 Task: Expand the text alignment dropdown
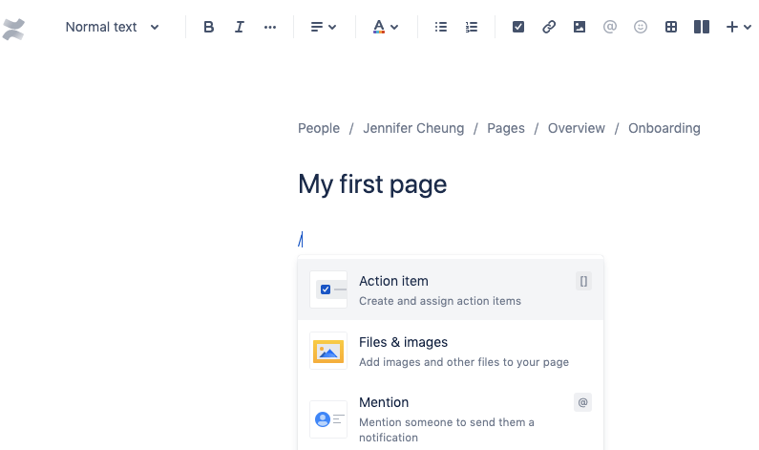[x=324, y=27]
